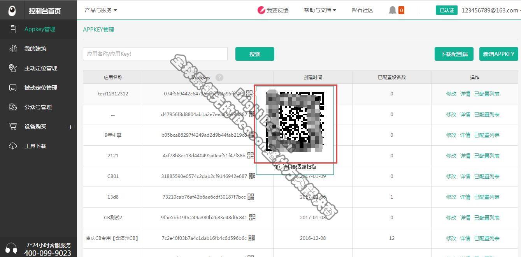Screen dimensions: 521x257
Task: Click the AppKey help question mark icon
Action: (x=219, y=77)
